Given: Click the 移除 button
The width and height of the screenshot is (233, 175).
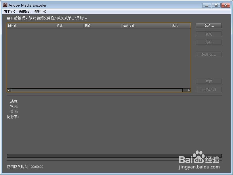Looking at the screenshot, I should coord(209,42).
